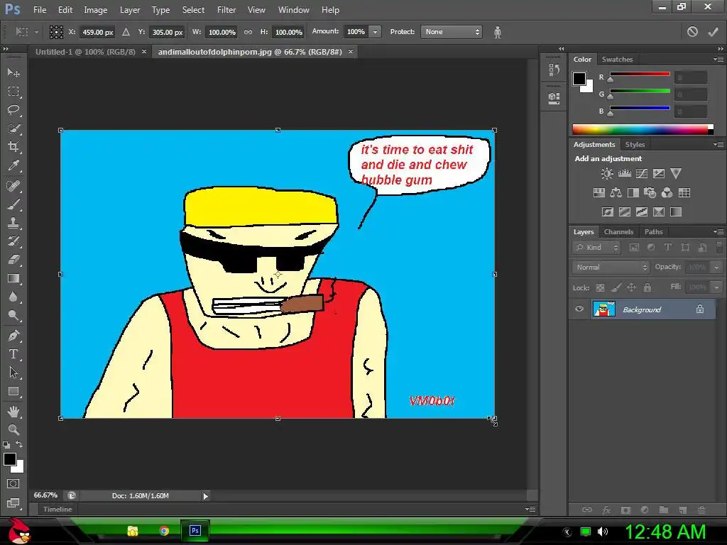Image resolution: width=727 pixels, height=545 pixels.
Task: Click the Photoshop taskbar button
Action: click(x=195, y=530)
